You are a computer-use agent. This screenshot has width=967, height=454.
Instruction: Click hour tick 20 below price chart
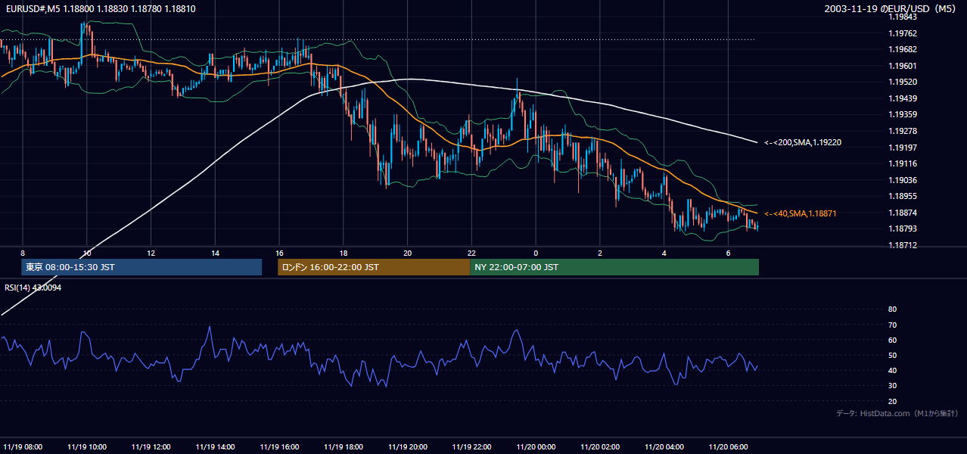408,253
